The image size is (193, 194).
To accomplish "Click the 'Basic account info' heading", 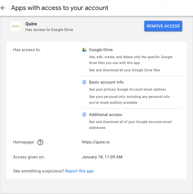I will [x=106, y=82].
